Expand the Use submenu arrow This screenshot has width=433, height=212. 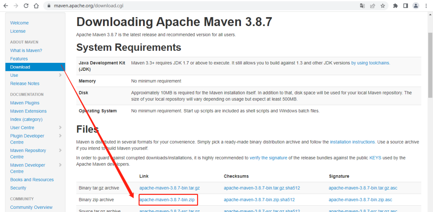point(60,75)
